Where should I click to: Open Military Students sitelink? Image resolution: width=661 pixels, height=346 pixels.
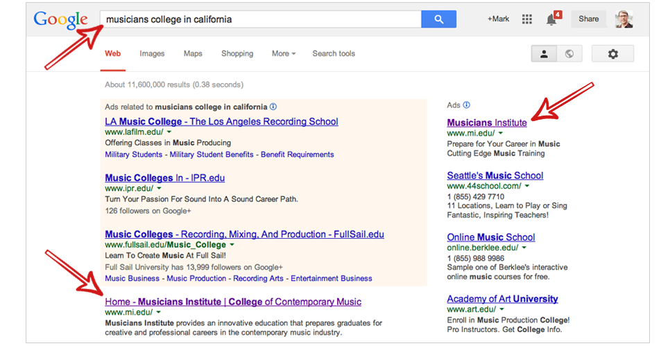134,155
